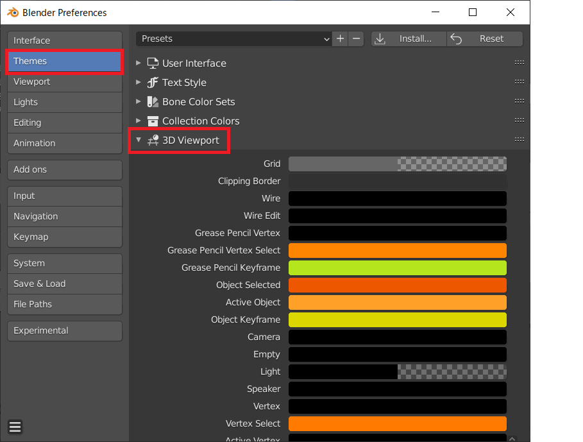Viewport: 583px width, 442px height.
Task: Click the Object Selected color swatch
Action: [398, 285]
